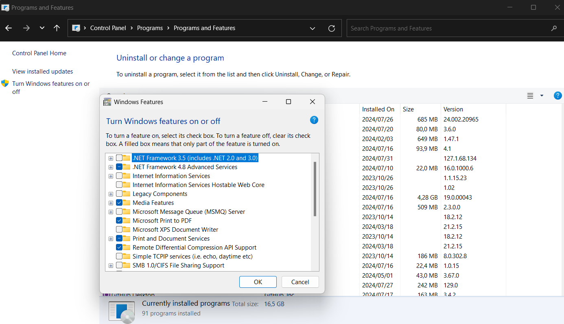Viewport: 564px width, 324px height.
Task: Click folder icon of Internet Information Services
Action: tap(127, 176)
